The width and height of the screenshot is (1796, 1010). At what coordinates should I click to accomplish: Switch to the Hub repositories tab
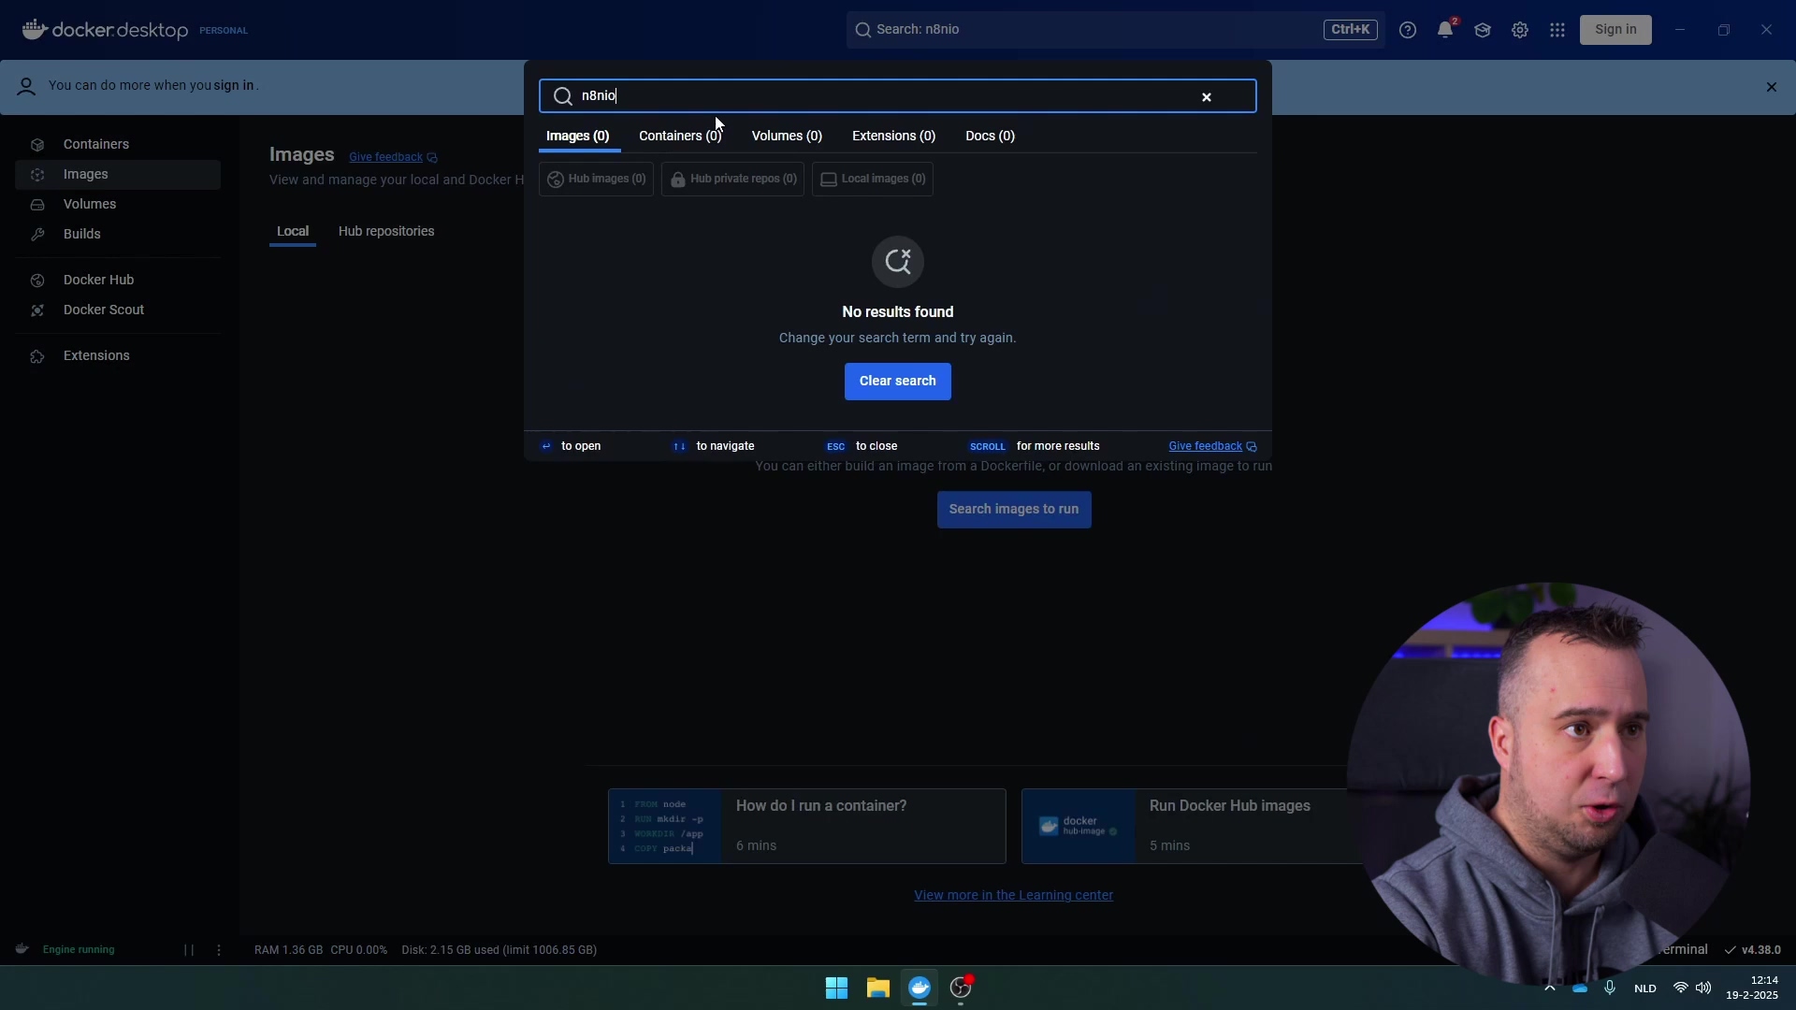click(386, 231)
